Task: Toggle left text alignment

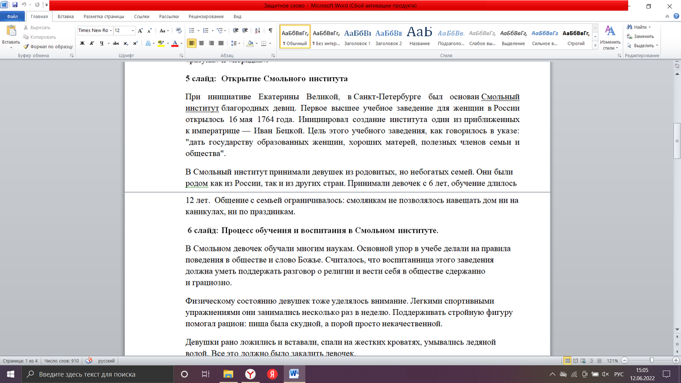Action: pyautogui.click(x=192, y=43)
